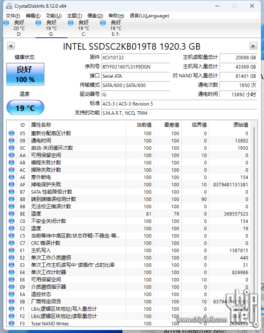Click status icon for F1 LBA写入量总计

tap(12, 309)
